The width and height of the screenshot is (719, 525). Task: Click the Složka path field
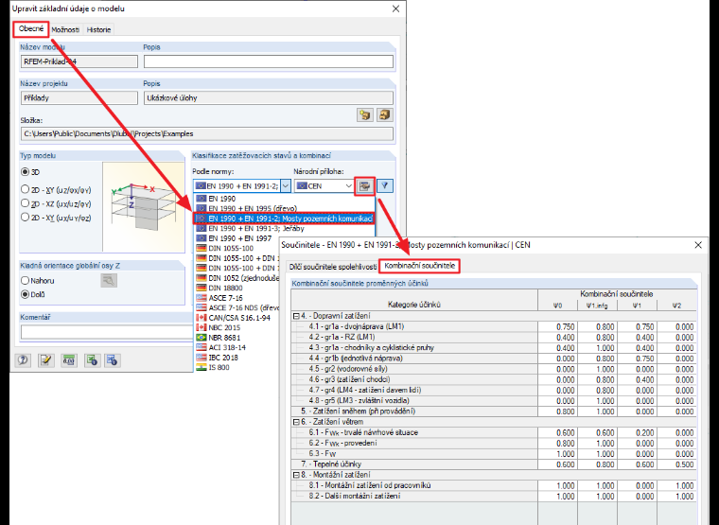point(207,134)
